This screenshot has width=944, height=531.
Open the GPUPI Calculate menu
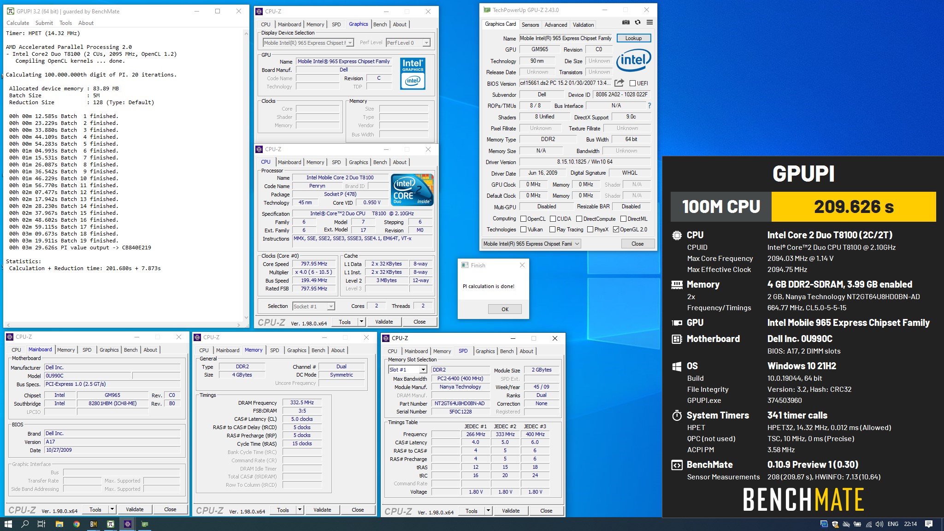pos(18,23)
